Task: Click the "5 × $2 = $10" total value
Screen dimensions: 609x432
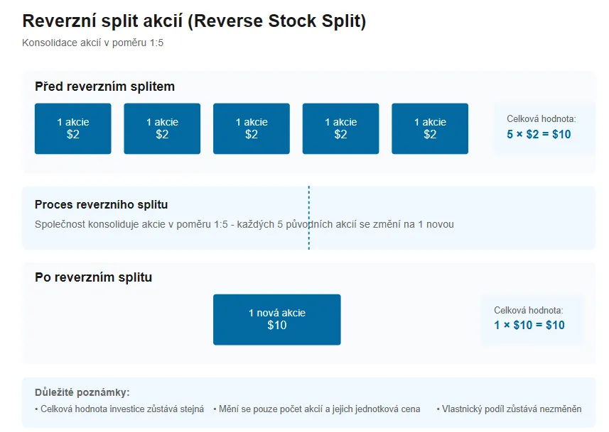Action: point(539,134)
